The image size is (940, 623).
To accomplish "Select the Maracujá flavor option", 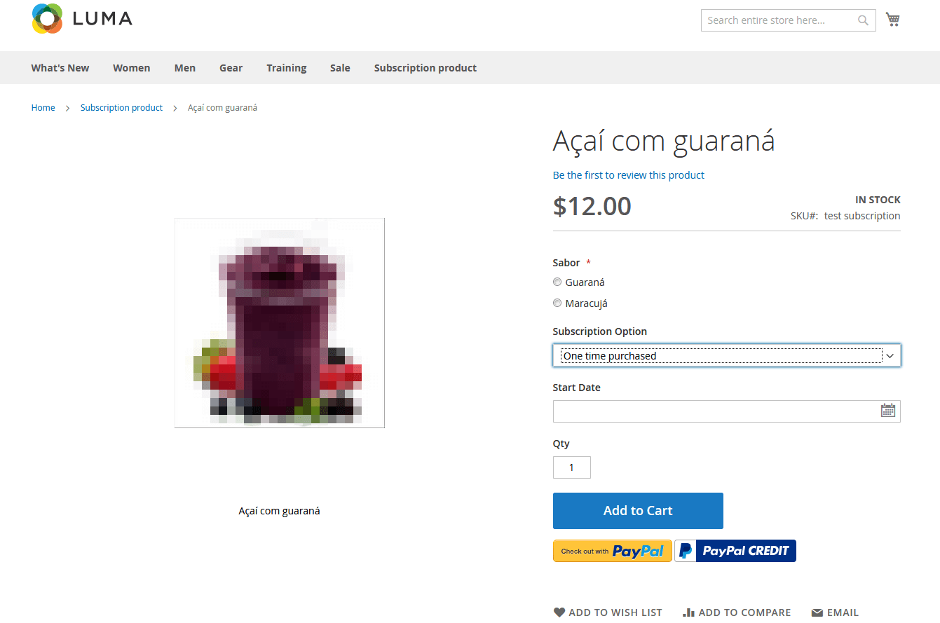I will click(x=557, y=303).
